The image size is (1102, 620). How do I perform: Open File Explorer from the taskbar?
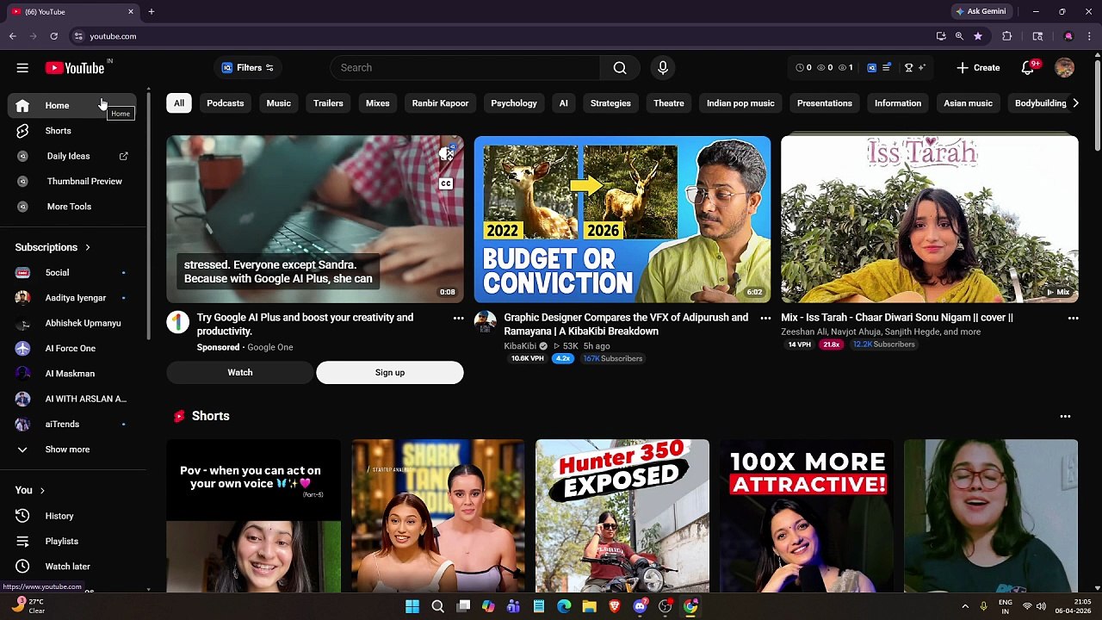pos(589,606)
